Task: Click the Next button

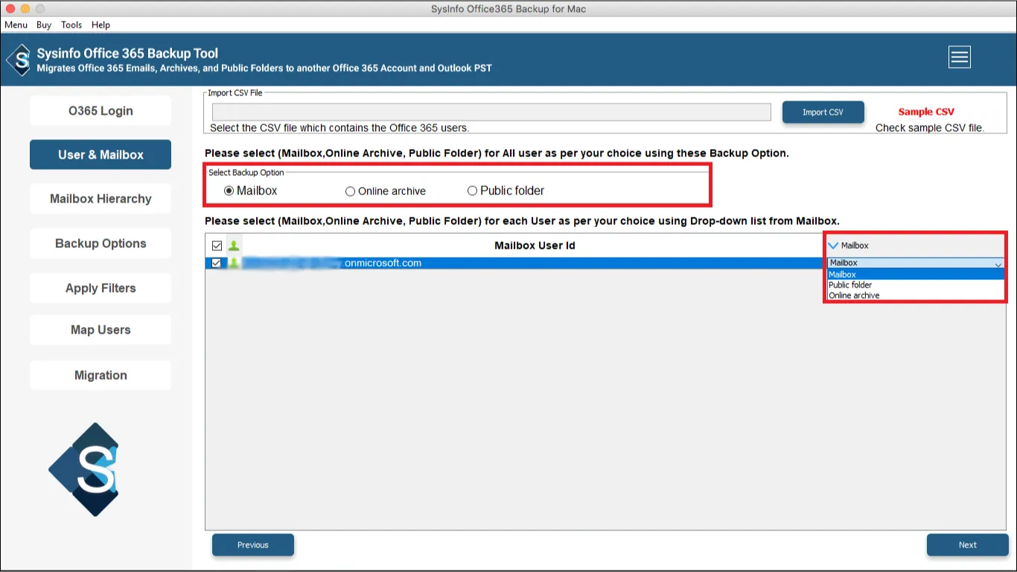Action: (968, 545)
